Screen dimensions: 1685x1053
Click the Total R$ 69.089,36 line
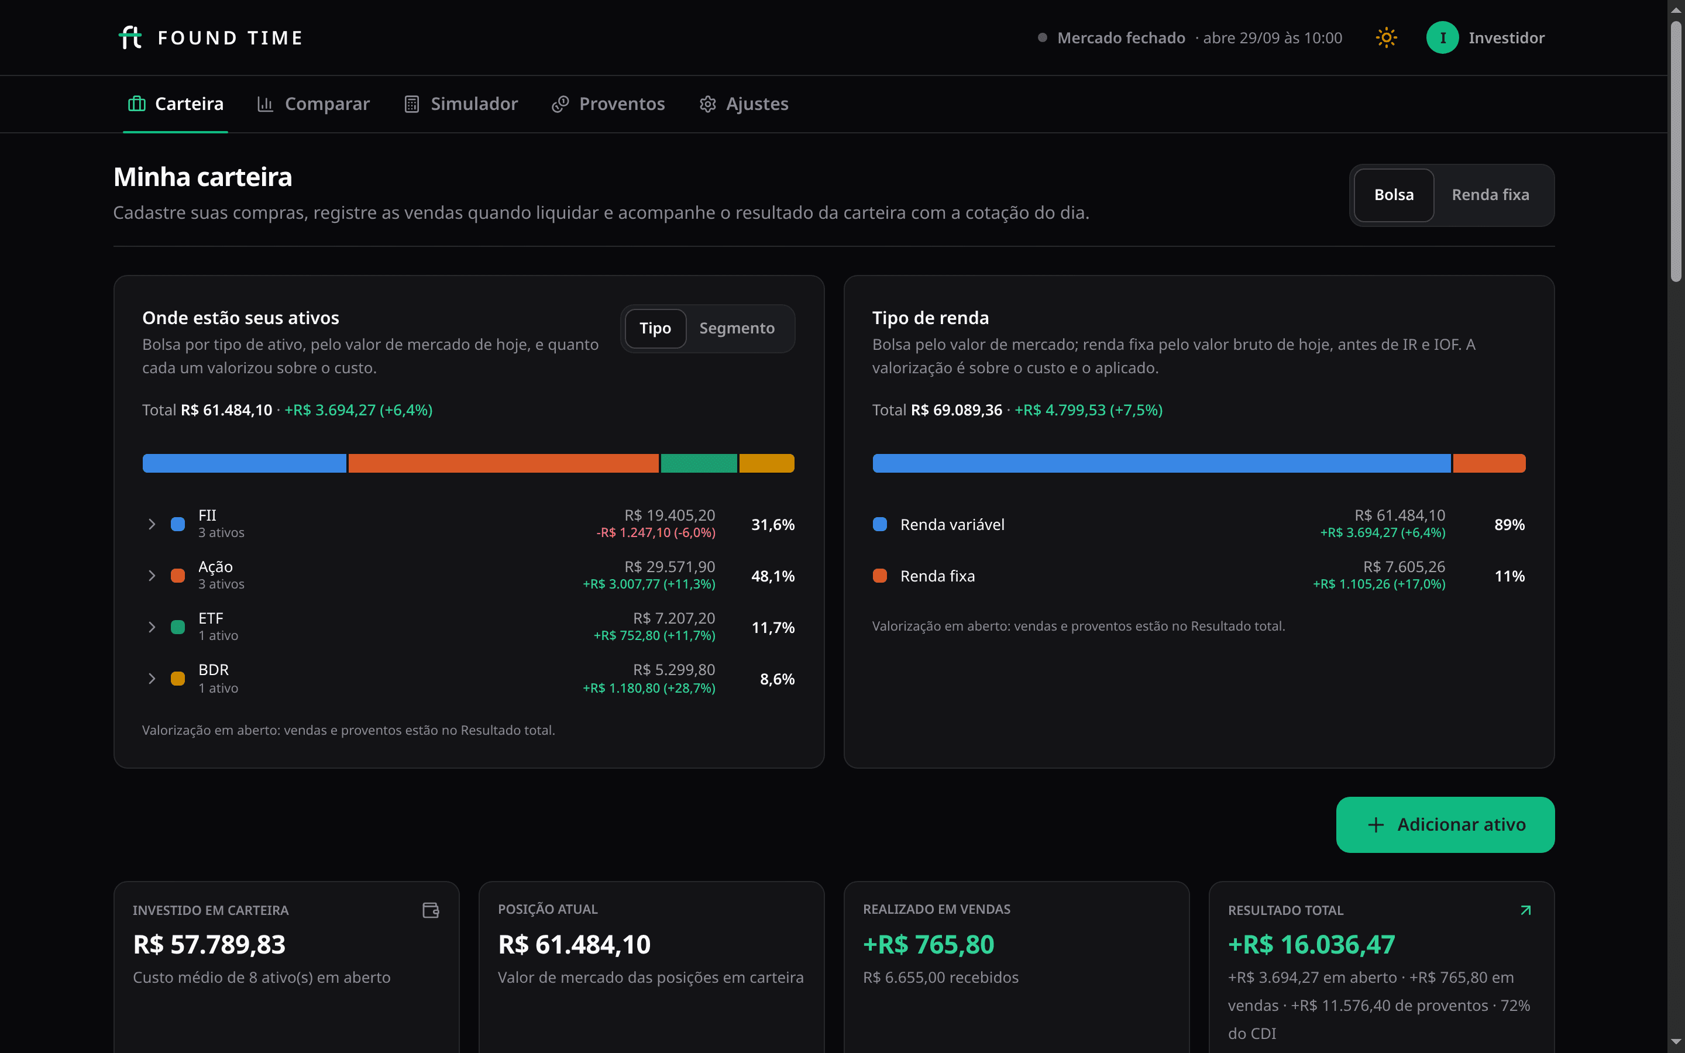[x=1017, y=410]
